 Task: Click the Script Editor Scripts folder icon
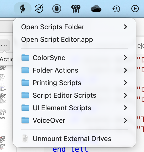tap(25, 95)
